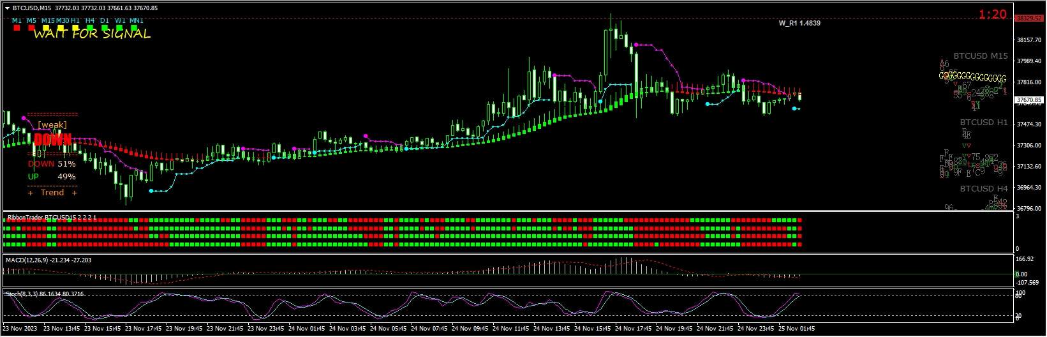Screen dimensions: 1047x337
Task: Click the MACD(12,26,9) indicator label
Action: pyautogui.click(x=48, y=260)
